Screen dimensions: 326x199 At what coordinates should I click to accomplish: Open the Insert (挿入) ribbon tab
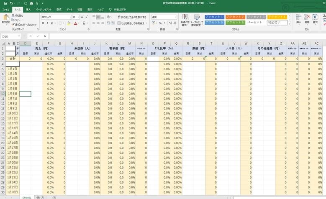tap(28, 9)
